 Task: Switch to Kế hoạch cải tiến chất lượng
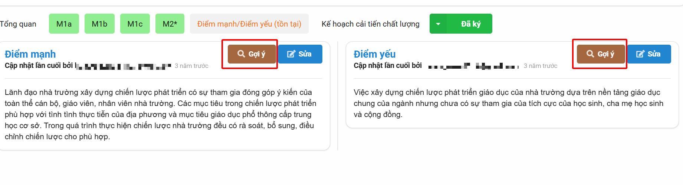click(x=370, y=24)
